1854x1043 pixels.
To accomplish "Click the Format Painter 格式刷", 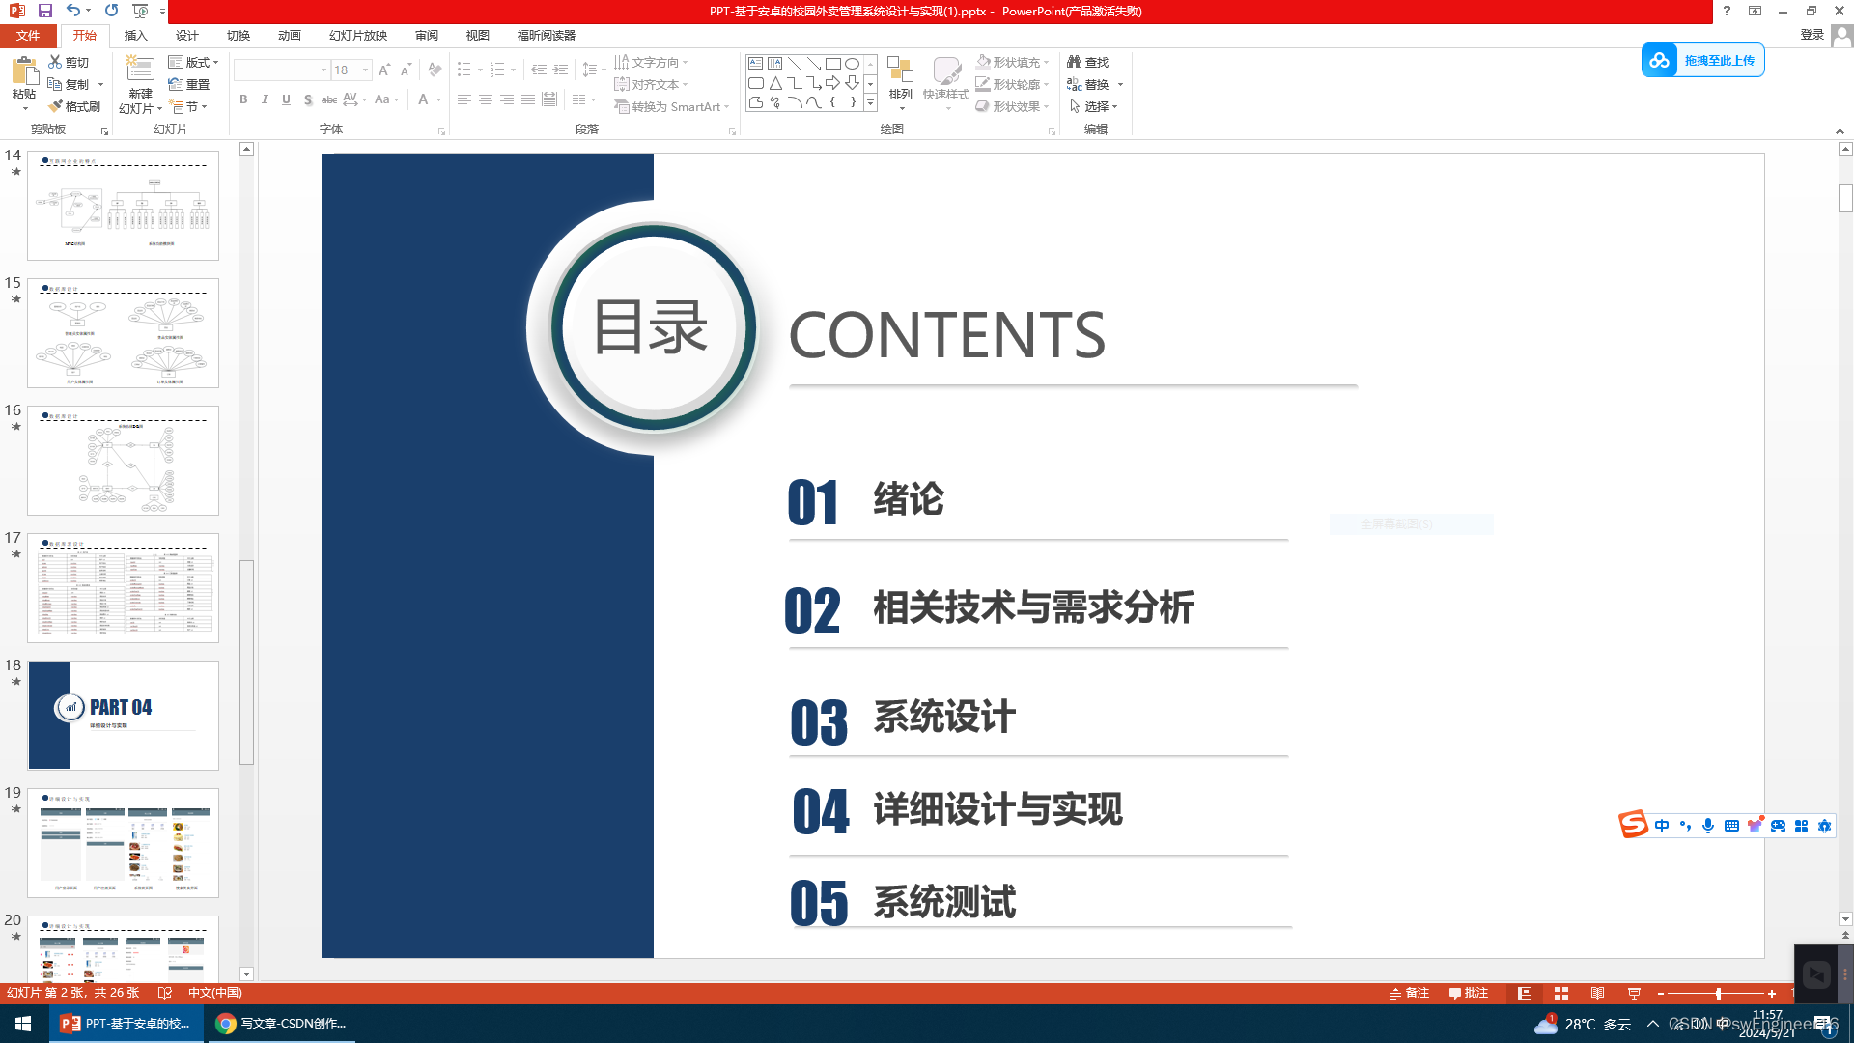I will click(74, 106).
